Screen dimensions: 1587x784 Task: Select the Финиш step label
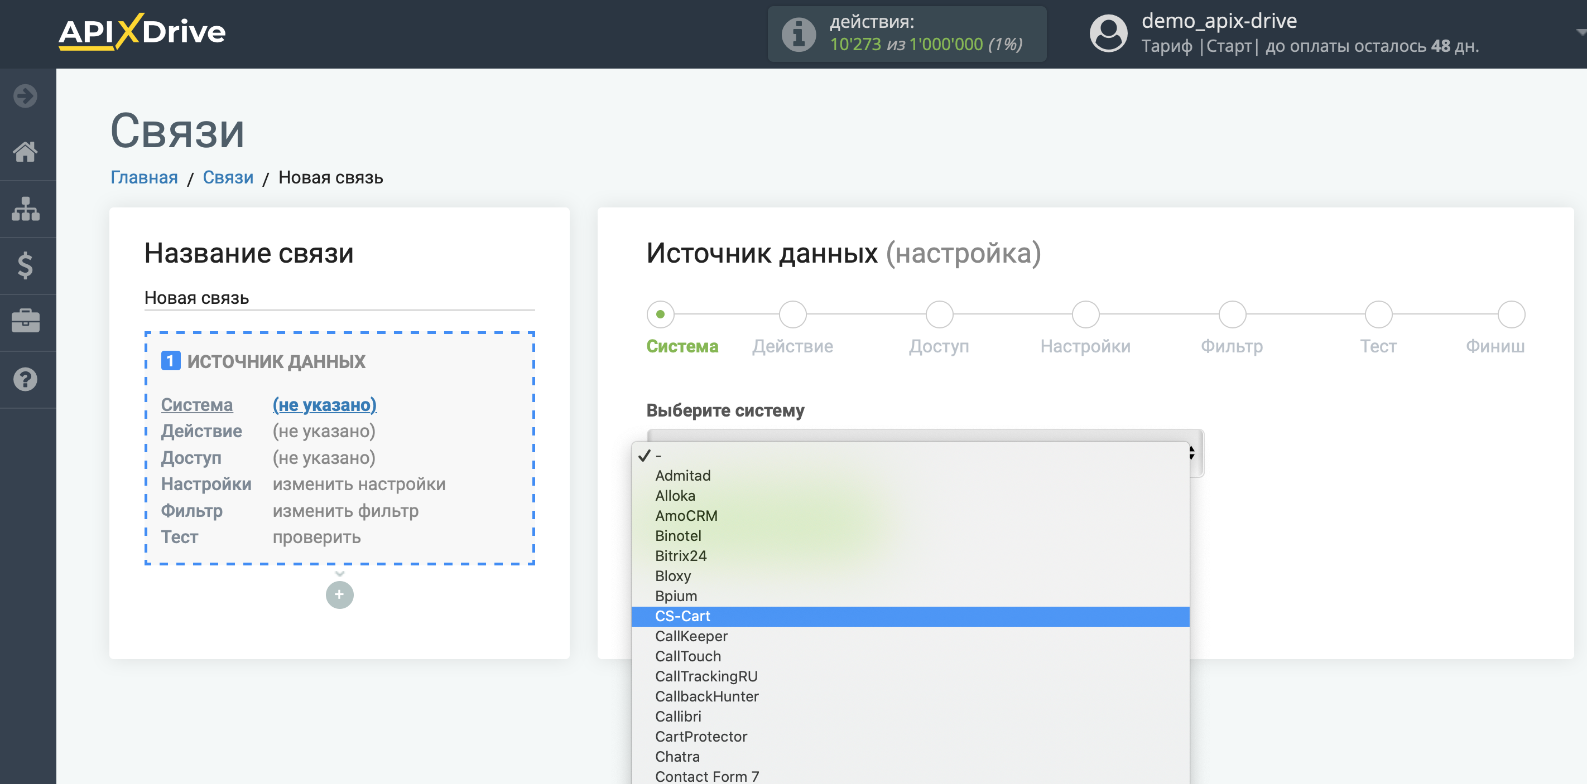pos(1495,346)
